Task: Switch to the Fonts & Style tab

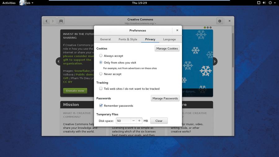Action: tap(128, 39)
